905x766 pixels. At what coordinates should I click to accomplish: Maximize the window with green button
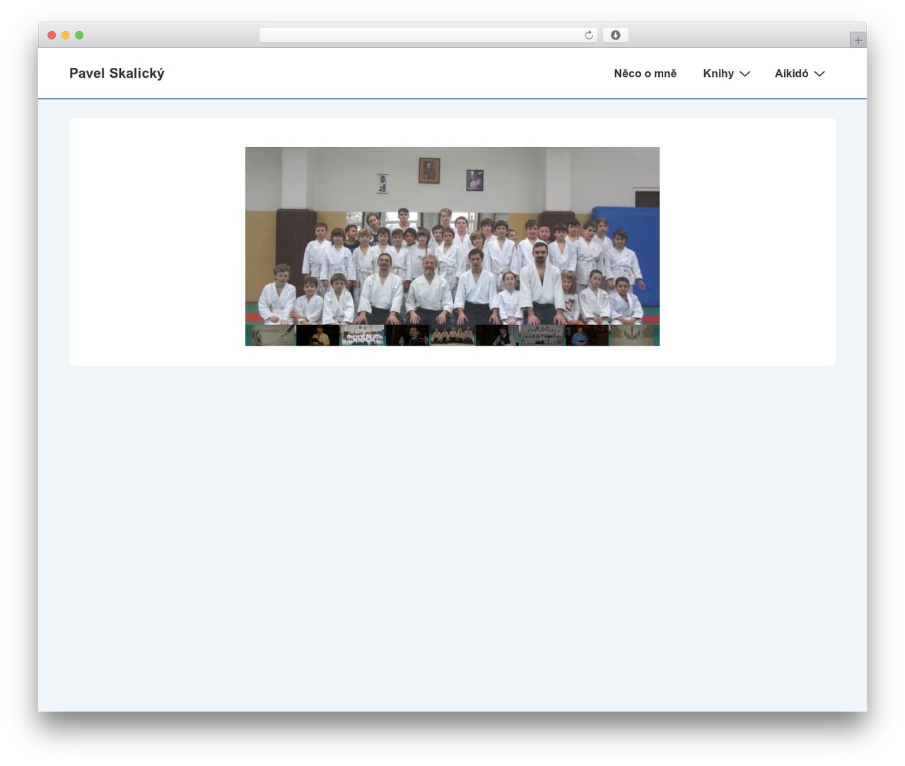click(79, 35)
